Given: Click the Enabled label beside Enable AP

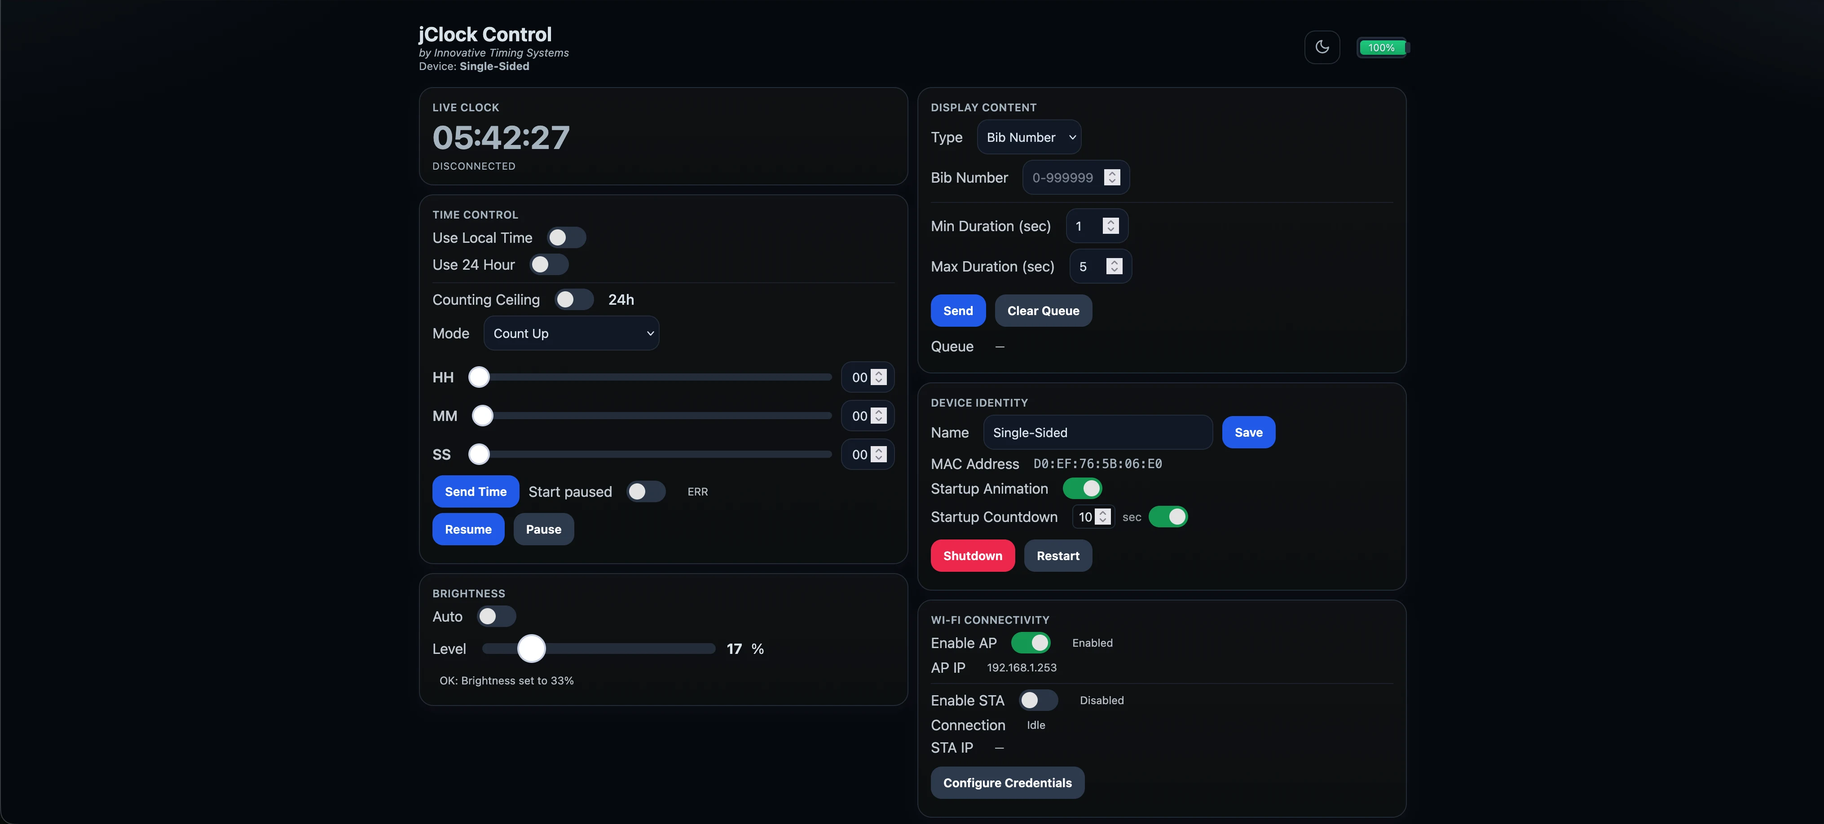Looking at the screenshot, I should click(x=1093, y=643).
